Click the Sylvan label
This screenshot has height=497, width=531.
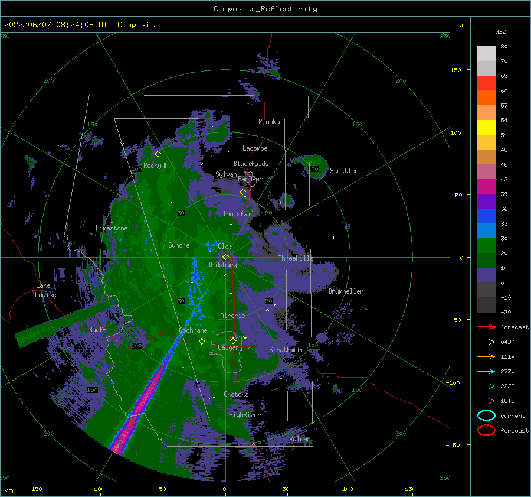pos(226,174)
